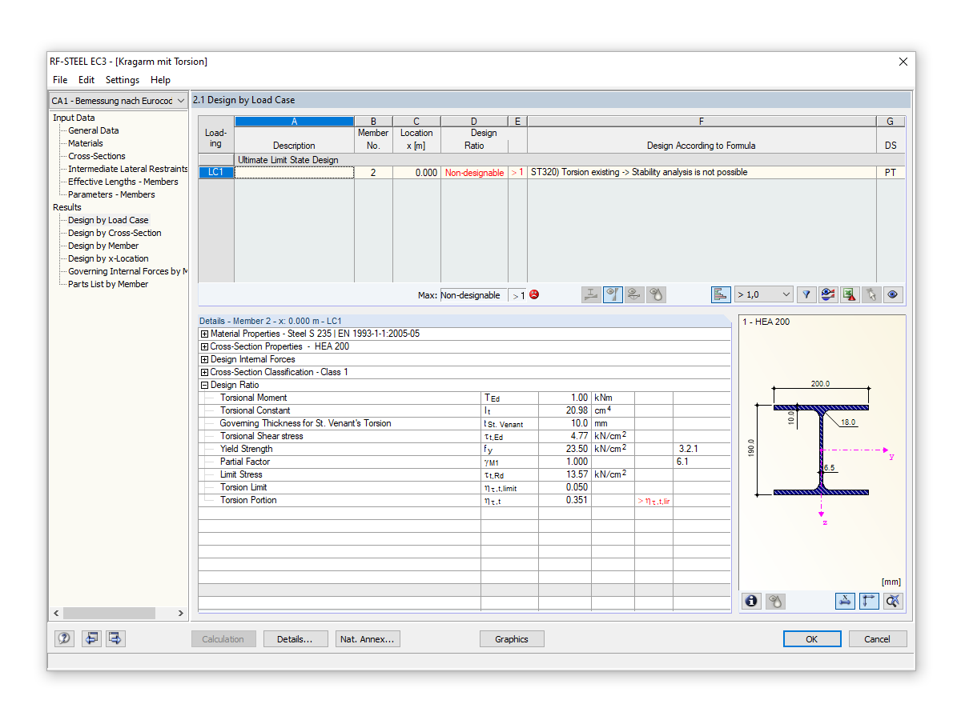
Task: Toggle the highlighted member display button in results toolbar
Action: point(613,294)
